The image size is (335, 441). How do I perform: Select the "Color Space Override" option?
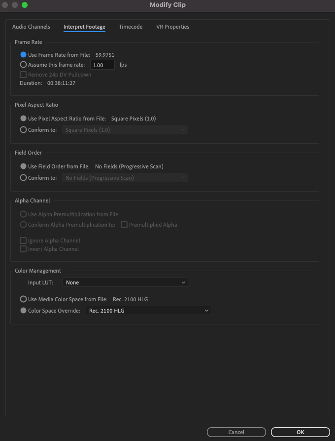tap(23, 311)
